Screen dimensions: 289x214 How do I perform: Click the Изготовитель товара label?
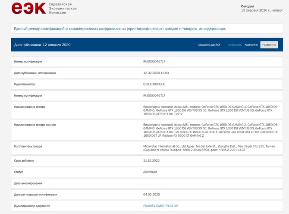(28, 146)
